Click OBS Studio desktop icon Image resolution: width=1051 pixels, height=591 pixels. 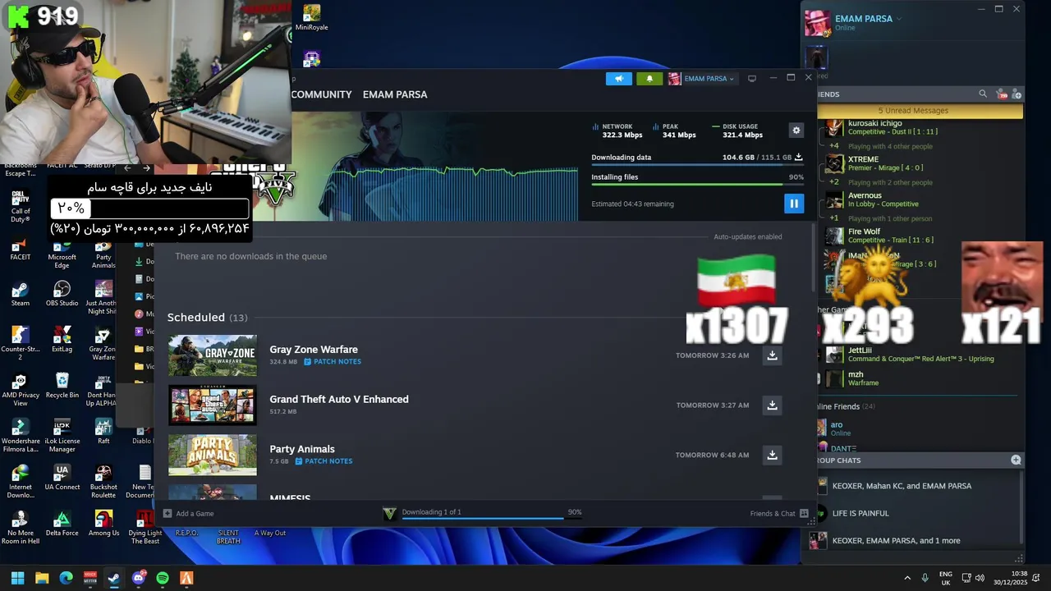point(62,294)
